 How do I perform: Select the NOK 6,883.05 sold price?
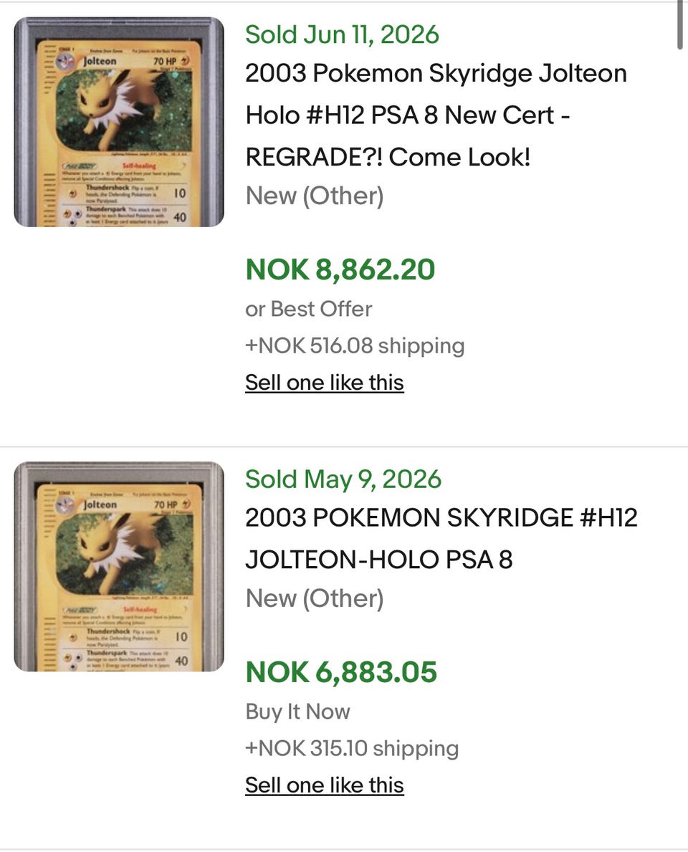pos(341,672)
